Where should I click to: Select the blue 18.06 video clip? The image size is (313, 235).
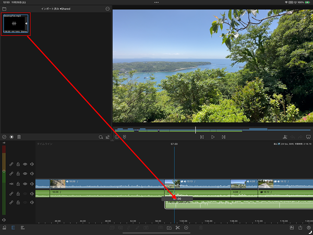(107, 184)
